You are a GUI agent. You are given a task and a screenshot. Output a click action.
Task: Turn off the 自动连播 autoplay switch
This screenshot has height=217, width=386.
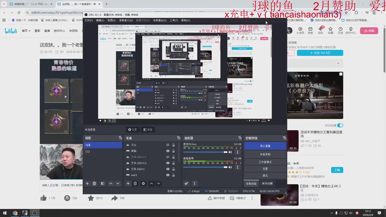click(340, 125)
